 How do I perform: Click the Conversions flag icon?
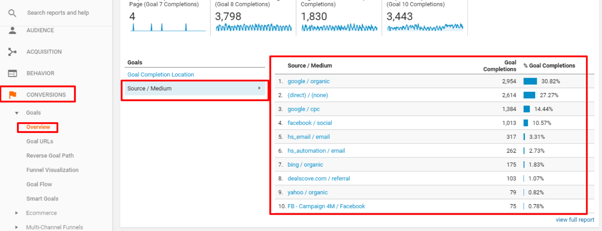tap(13, 95)
